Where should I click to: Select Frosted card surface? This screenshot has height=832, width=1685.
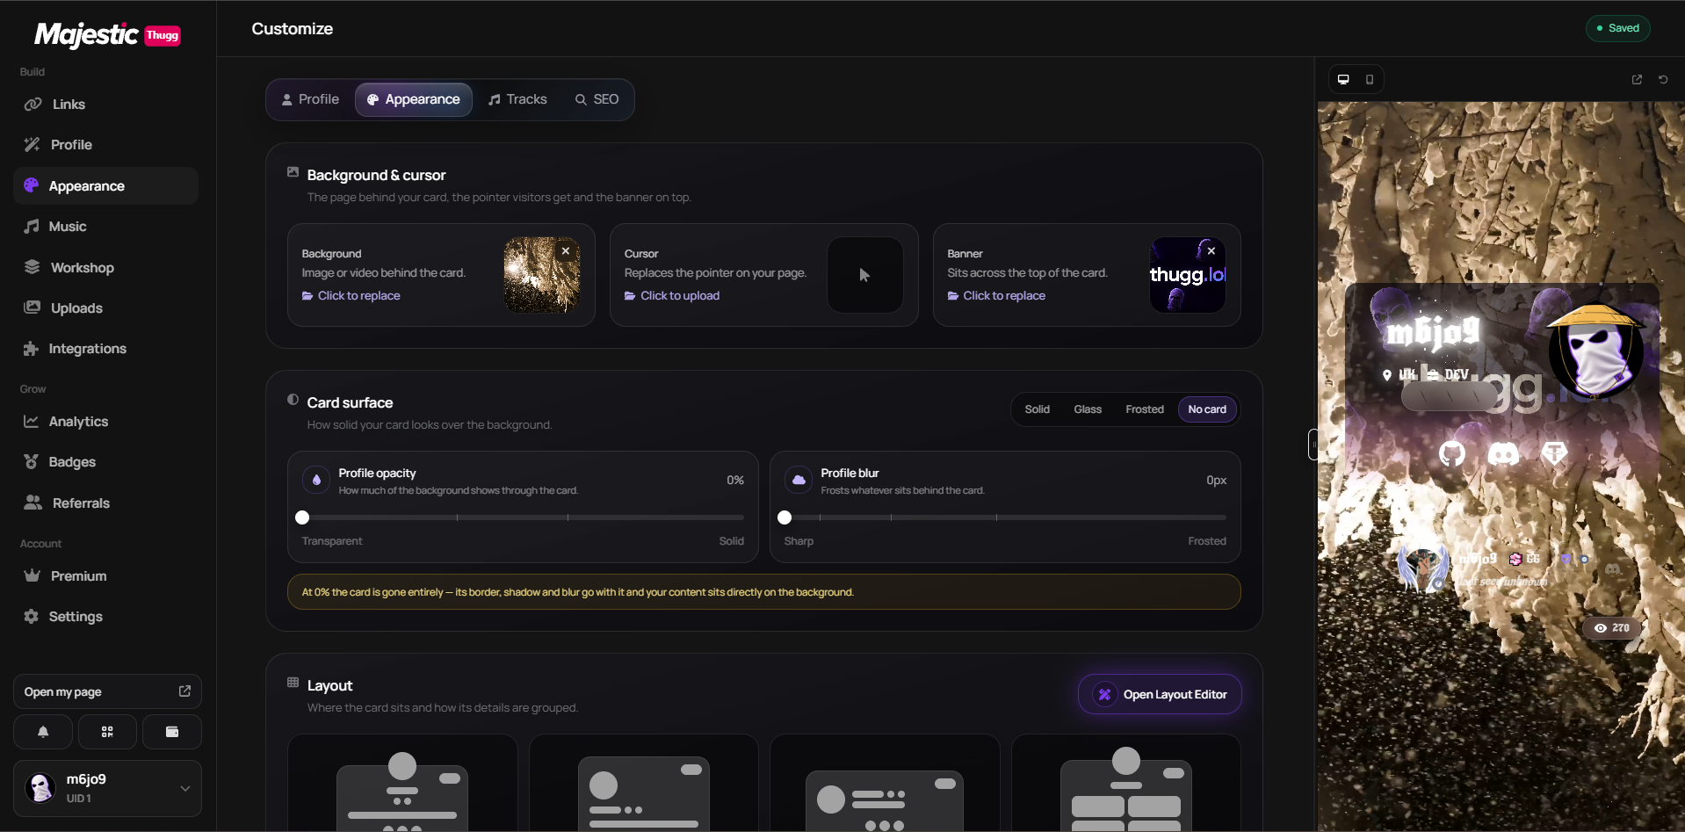1145,409
